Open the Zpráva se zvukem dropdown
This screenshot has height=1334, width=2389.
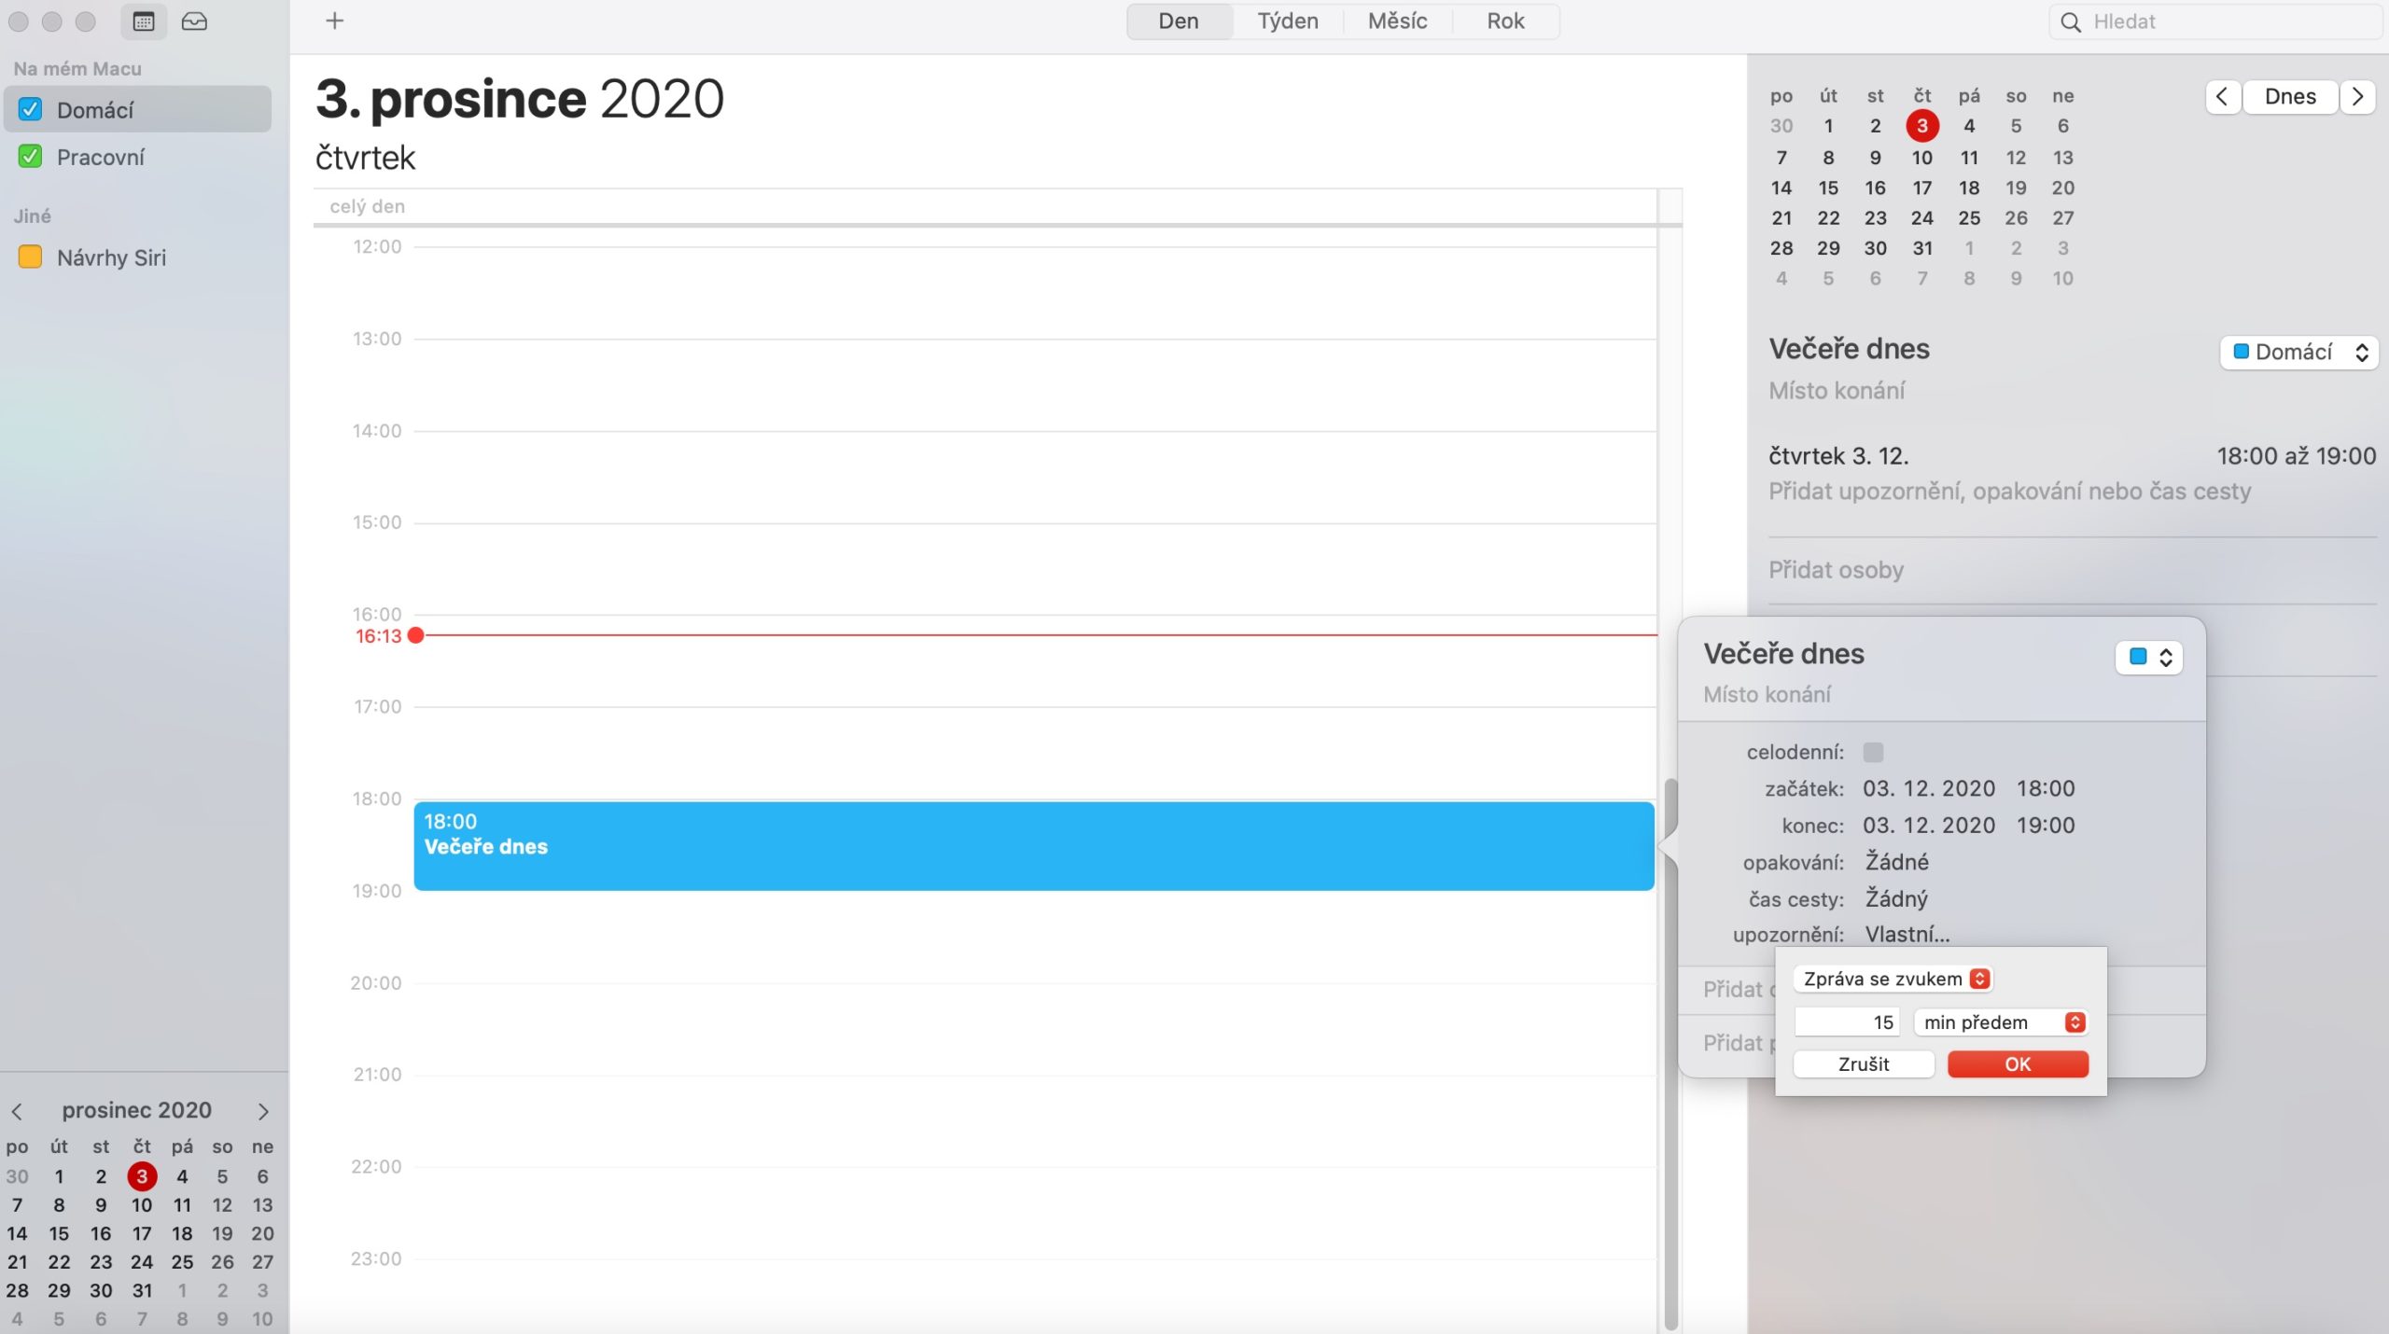[x=1892, y=978]
